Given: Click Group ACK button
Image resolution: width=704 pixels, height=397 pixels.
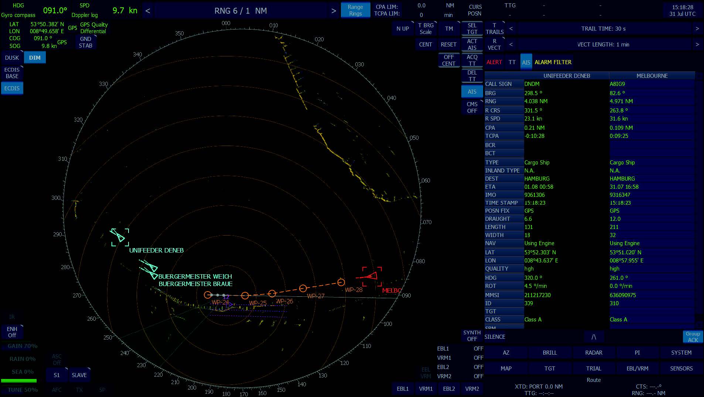Looking at the screenshot, I should pyautogui.click(x=693, y=337).
